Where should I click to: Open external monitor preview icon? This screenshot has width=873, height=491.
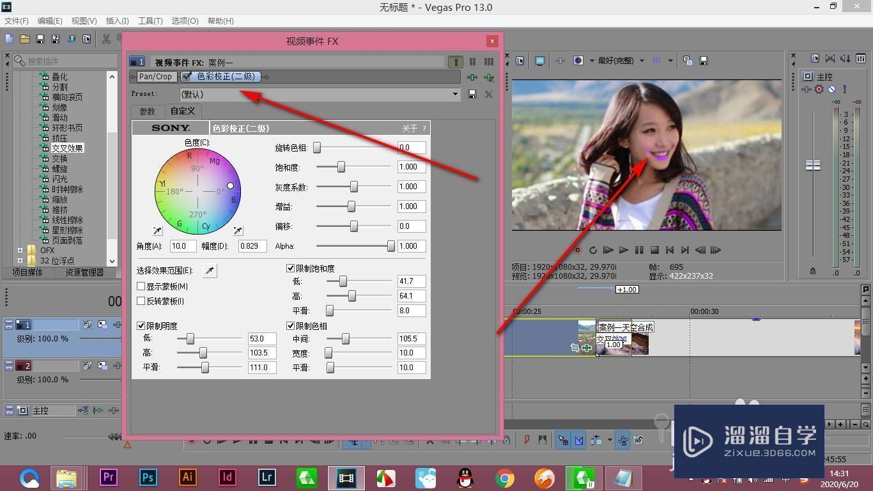[540, 61]
